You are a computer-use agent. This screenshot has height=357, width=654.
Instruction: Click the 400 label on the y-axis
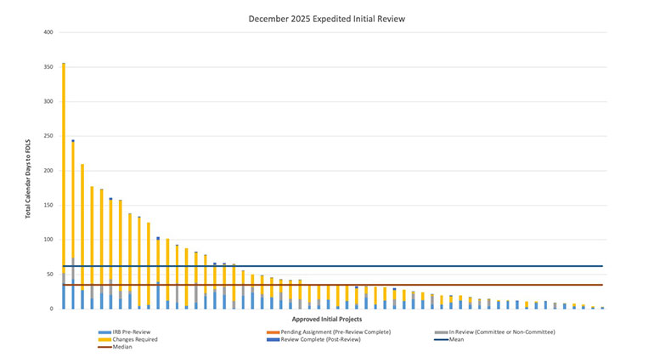[x=47, y=32]
